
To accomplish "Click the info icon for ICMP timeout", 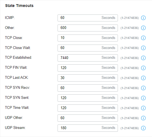I will pos(143,18).
